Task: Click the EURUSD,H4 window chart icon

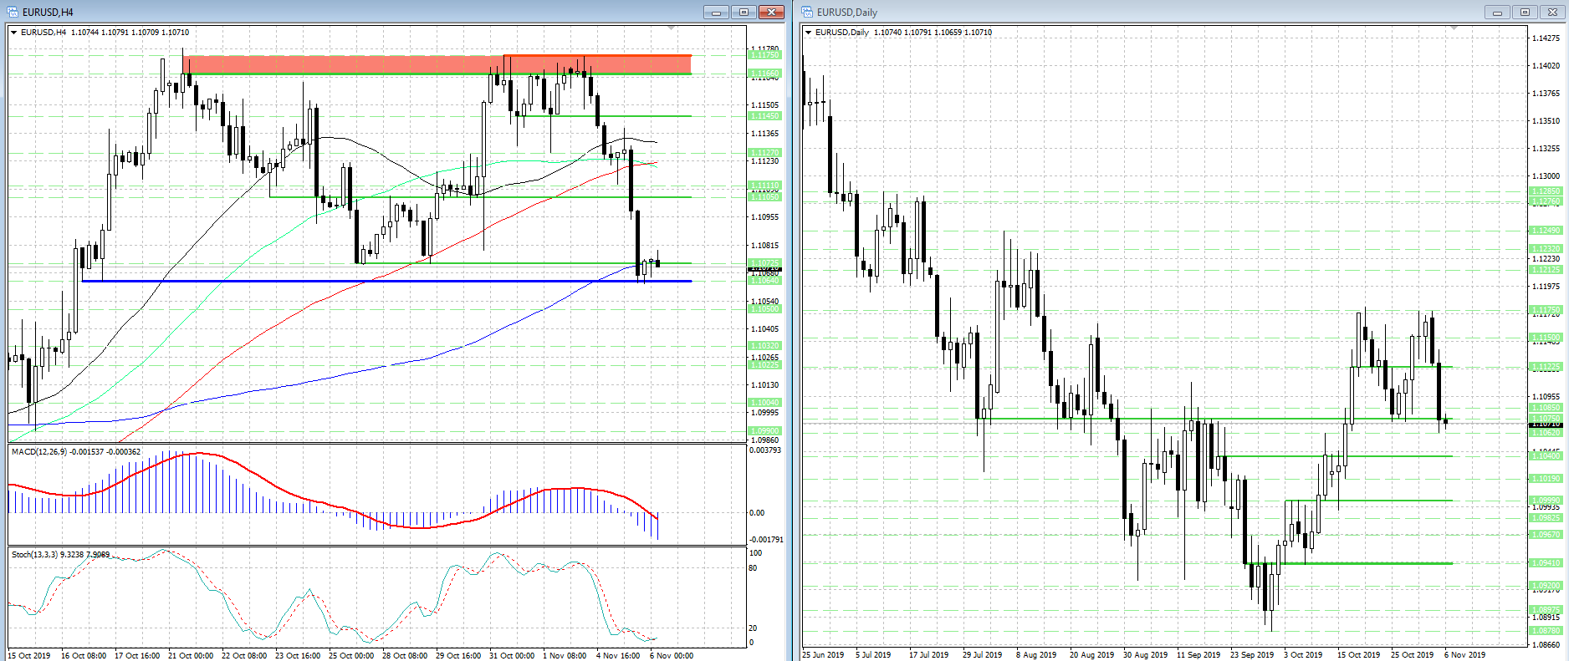Action: [x=13, y=12]
